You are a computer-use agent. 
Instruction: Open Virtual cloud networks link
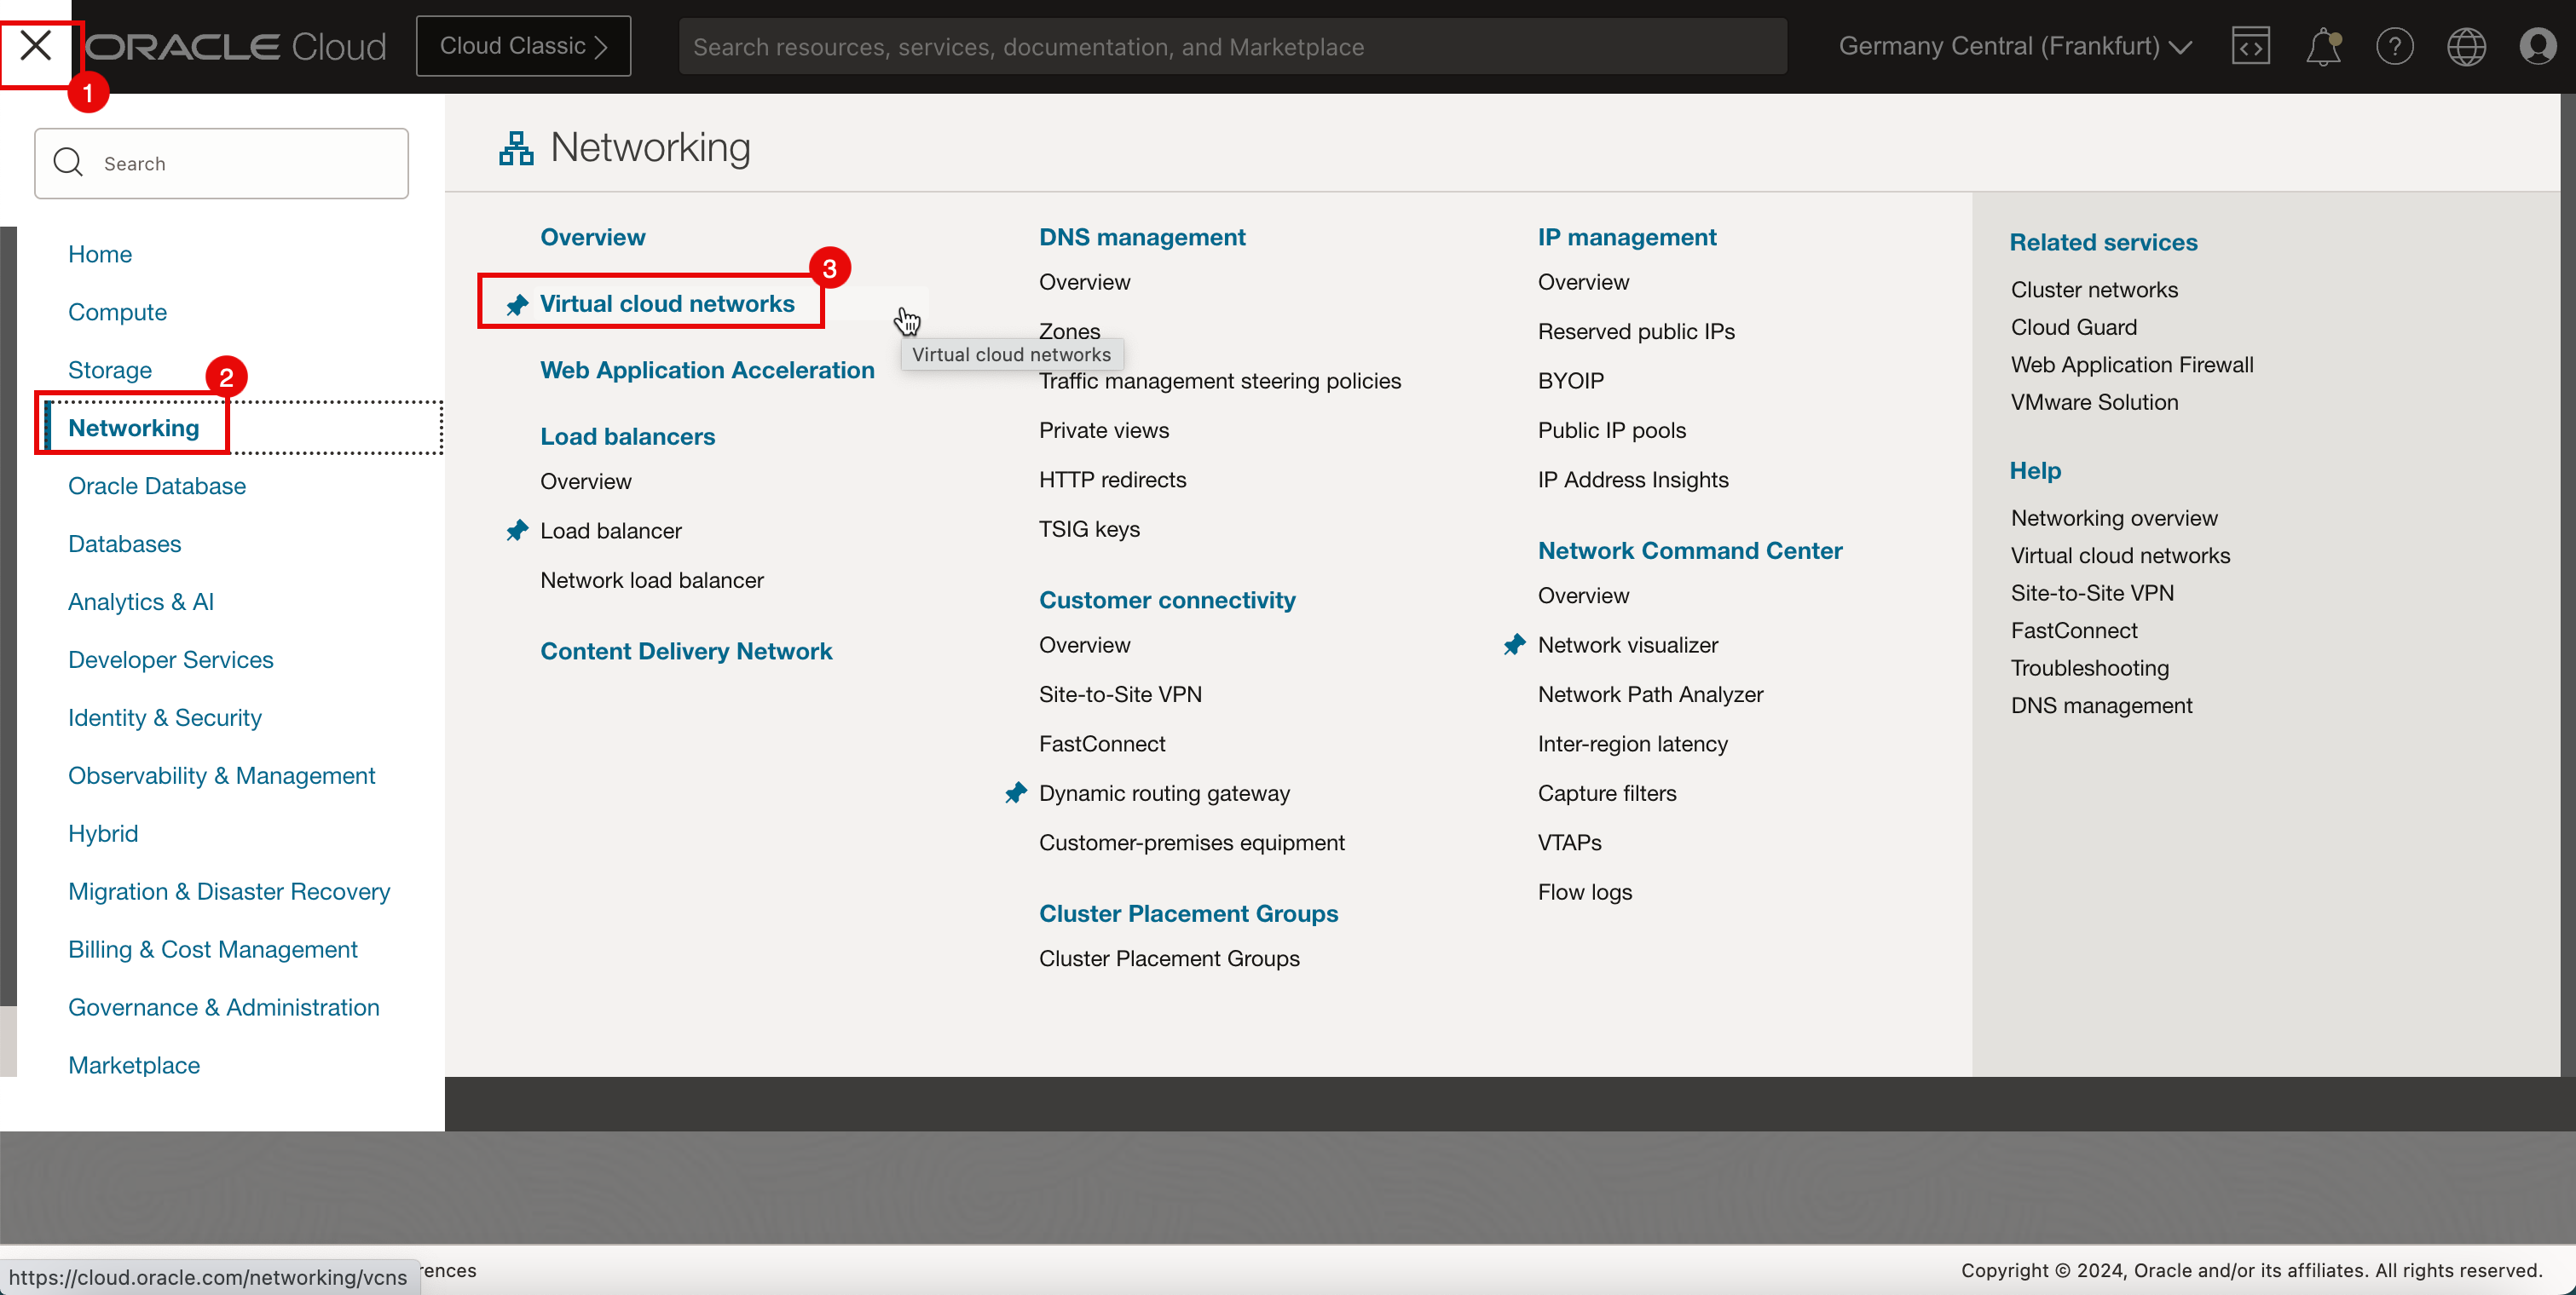667,302
